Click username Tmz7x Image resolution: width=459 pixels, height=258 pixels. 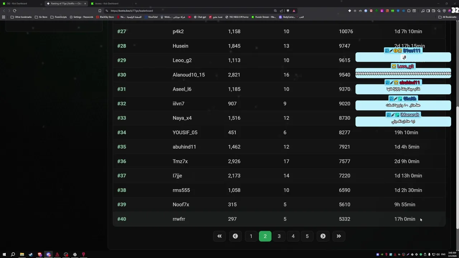[180, 161]
